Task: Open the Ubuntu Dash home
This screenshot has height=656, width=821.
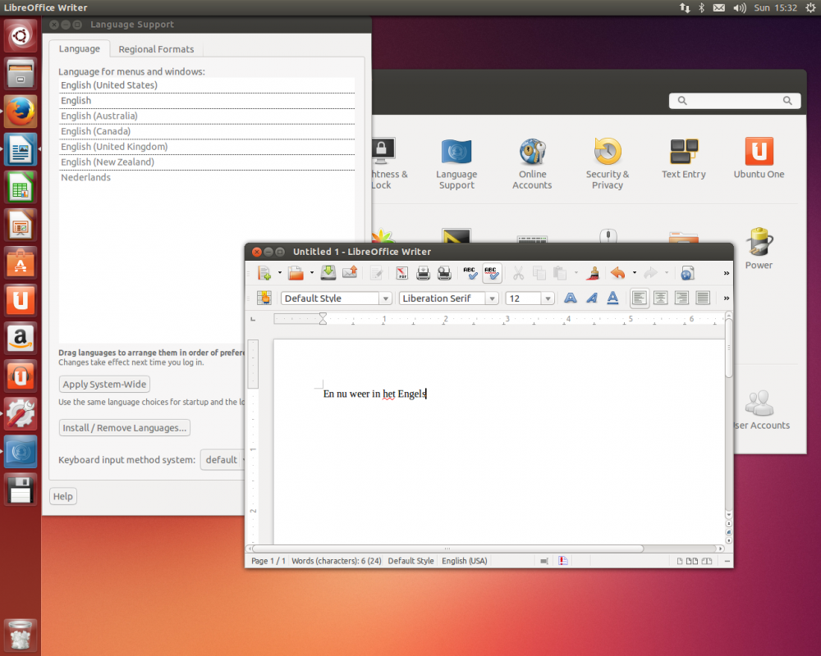Action: click(21, 35)
